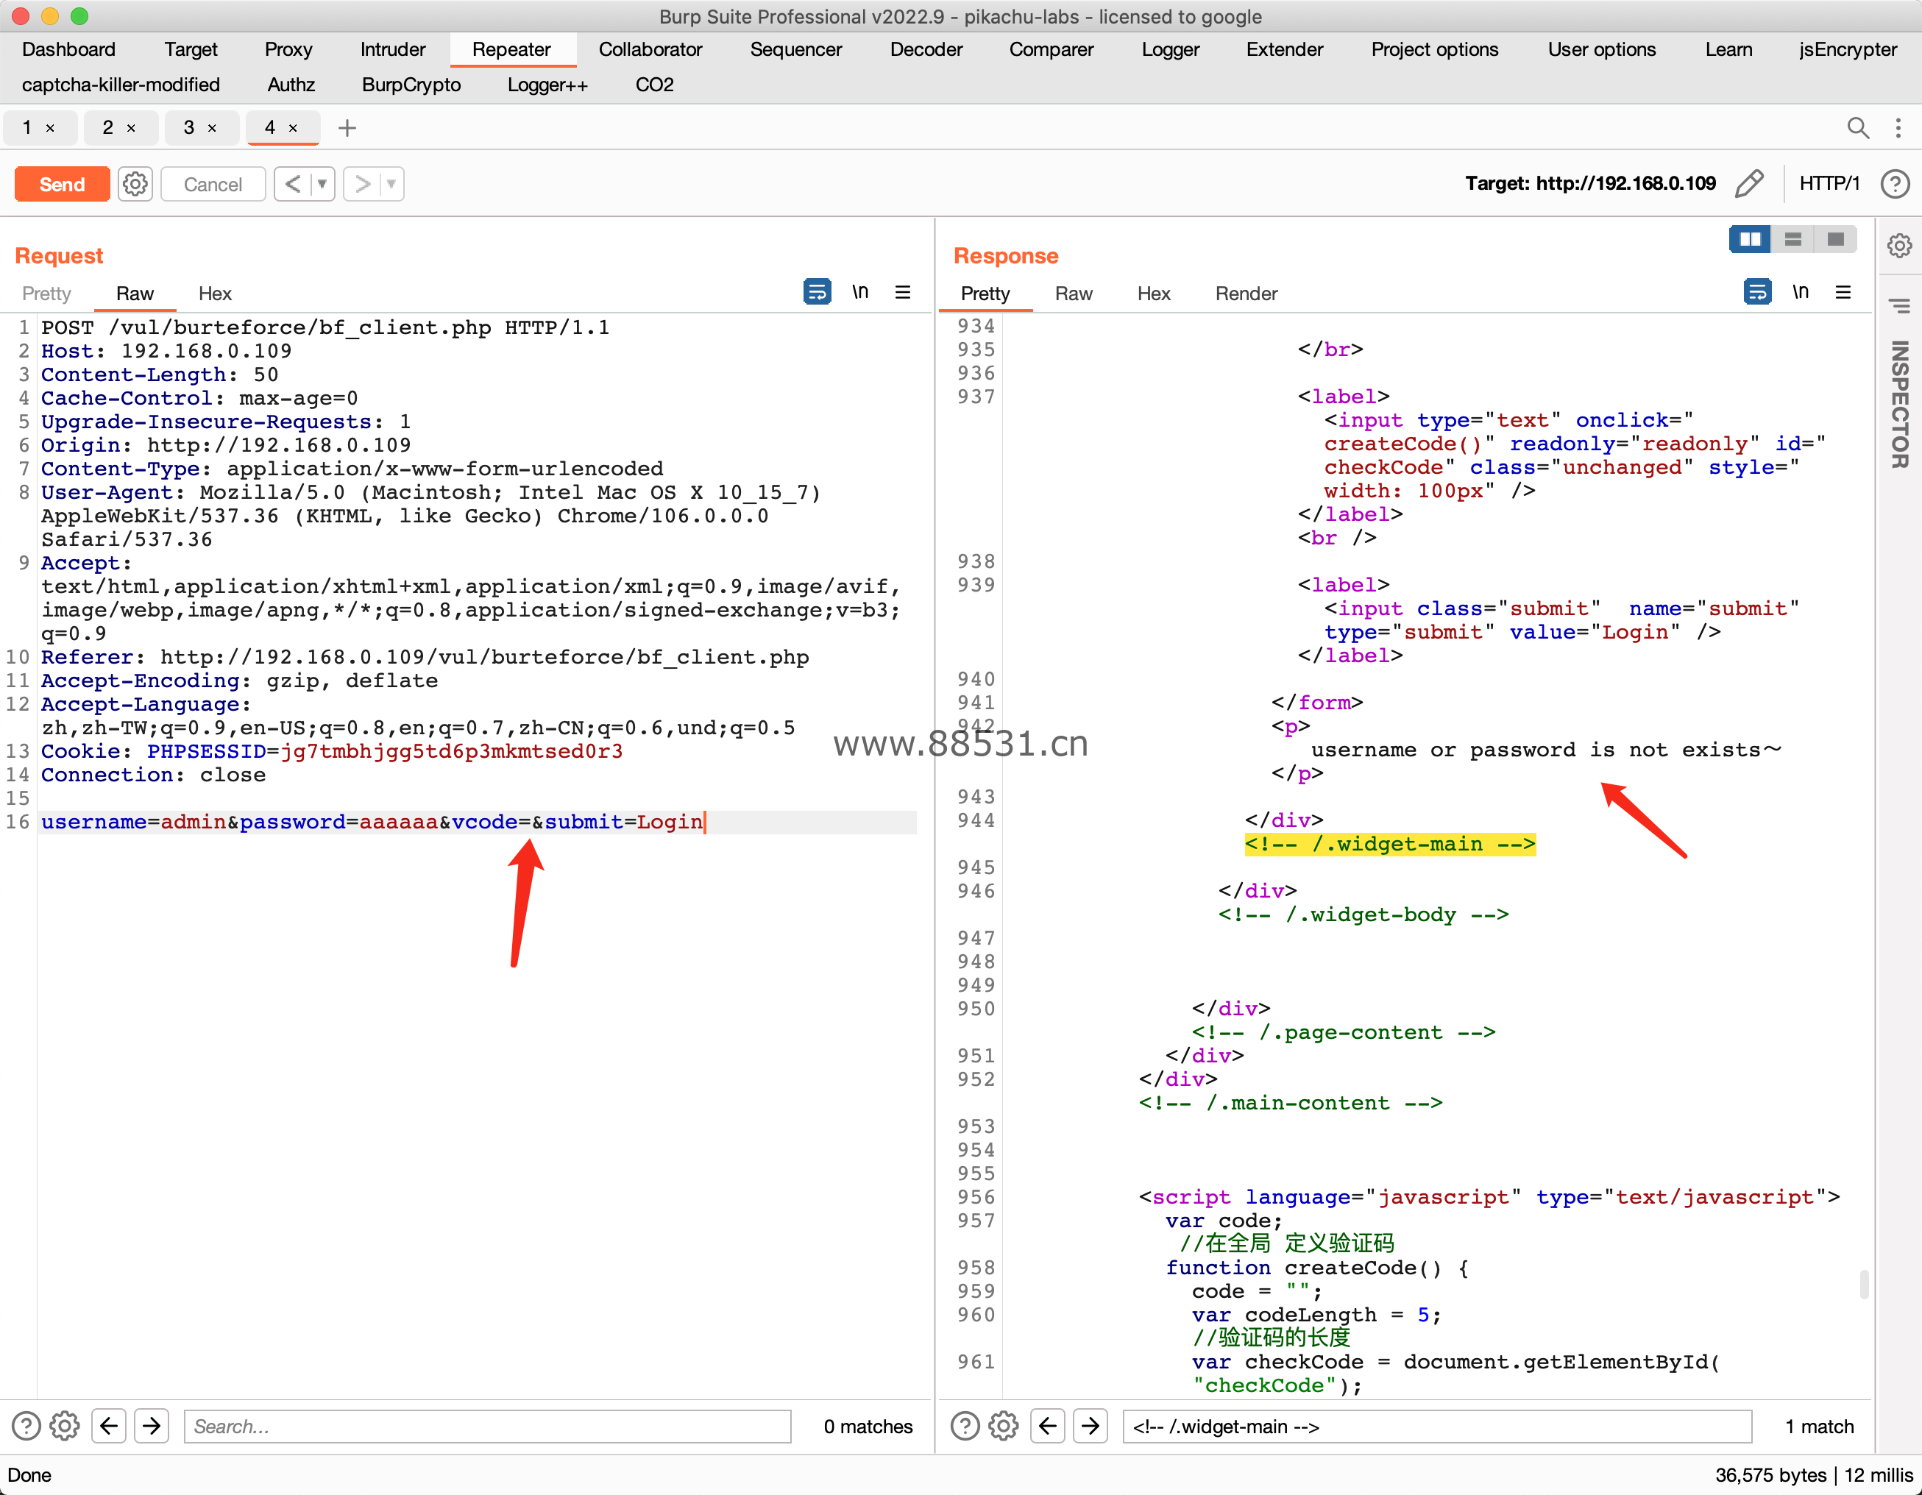This screenshot has width=1922, height=1495.
Task: Expand the Inspector side panel
Action: click(x=1899, y=404)
